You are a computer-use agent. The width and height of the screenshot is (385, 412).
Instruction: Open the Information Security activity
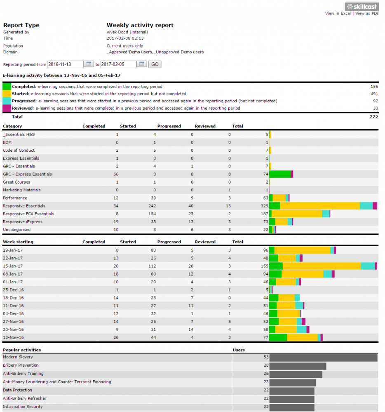[x=23, y=407]
